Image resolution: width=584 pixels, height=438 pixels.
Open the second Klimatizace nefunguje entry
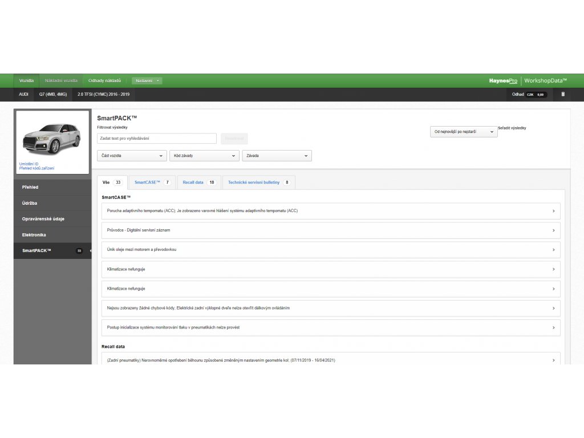pos(331,289)
